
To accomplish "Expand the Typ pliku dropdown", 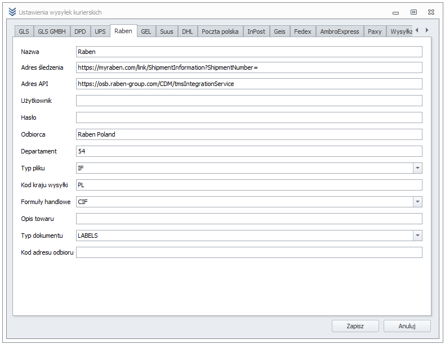I will [417, 168].
